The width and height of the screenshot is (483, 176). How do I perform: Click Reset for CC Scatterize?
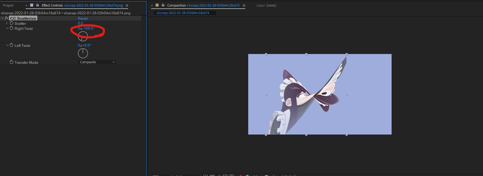[83, 19]
